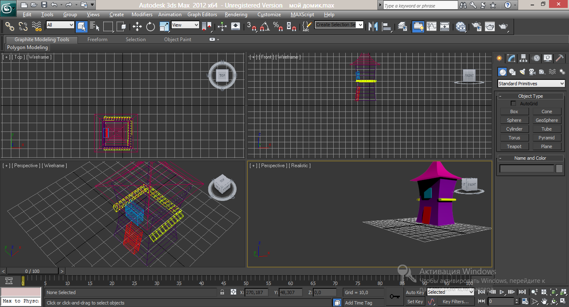Image resolution: width=569 pixels, height=307 pixels.
Task: Open the selection filter 'All' dropdown
Action: (x=60, y=25)
